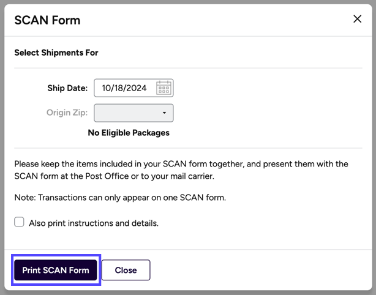Dismiss the dialog with the X icon
Image resolution: width=376 pixels, height=295 pixels.
coord(358,19)
